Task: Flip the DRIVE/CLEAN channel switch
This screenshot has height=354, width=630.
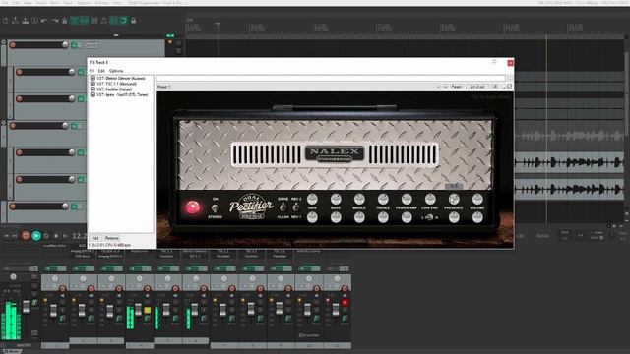Action: (283, 207)
